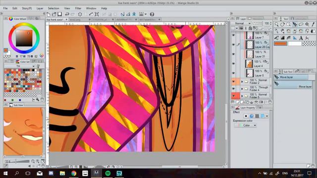Click the Undo arrow in toolbar
This screenshot has height=178, width=317.
click(x=67, y=14)
